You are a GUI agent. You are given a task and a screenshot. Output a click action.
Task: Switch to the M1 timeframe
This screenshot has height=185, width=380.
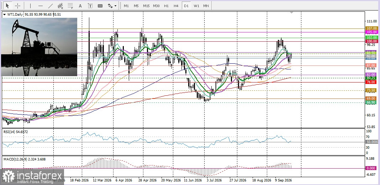coord(126,6)
